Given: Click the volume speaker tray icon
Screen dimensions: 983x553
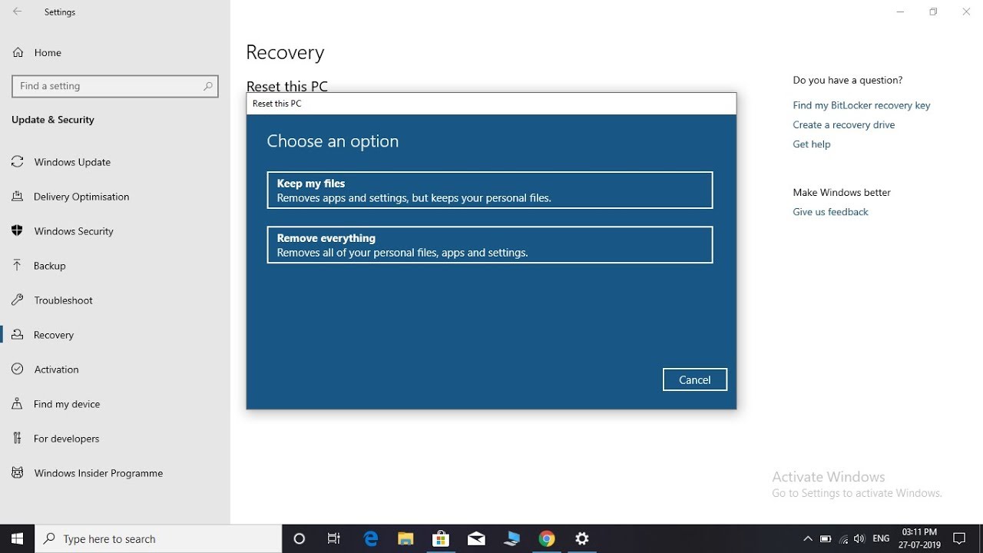Looking at the screenshot, I should tap(859, 538).
